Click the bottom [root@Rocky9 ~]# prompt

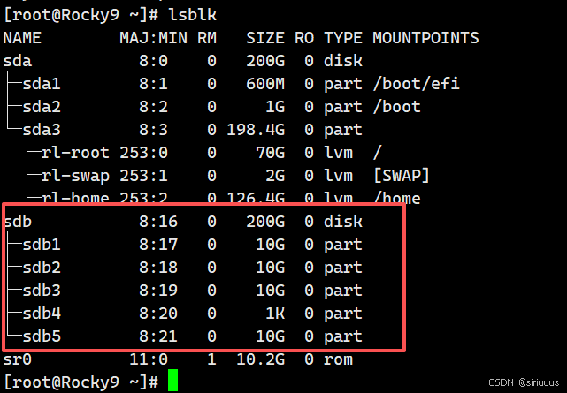click(x=80, y=382)
